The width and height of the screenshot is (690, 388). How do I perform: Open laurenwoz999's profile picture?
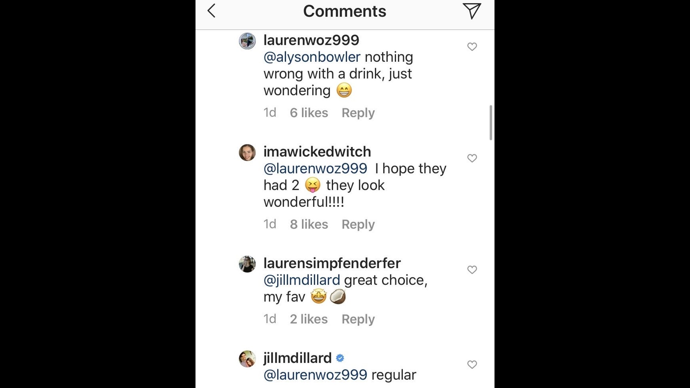point(247,41)
